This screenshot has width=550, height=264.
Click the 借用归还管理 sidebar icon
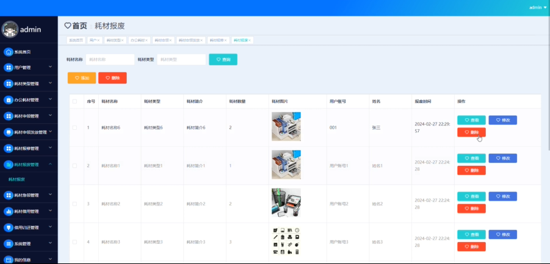9,227
